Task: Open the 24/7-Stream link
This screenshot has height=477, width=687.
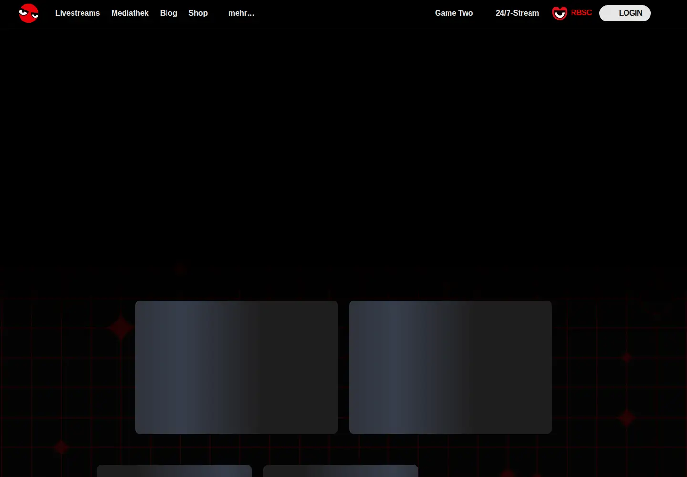Action: (x=517, y=13)
